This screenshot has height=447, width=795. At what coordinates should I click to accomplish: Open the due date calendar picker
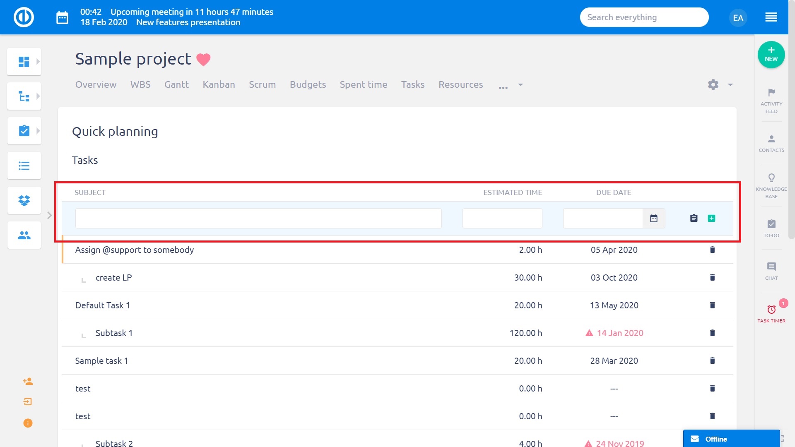[x=654, y=218]
